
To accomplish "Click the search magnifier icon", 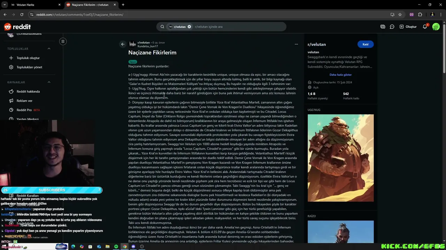I will tap(162, 27).
